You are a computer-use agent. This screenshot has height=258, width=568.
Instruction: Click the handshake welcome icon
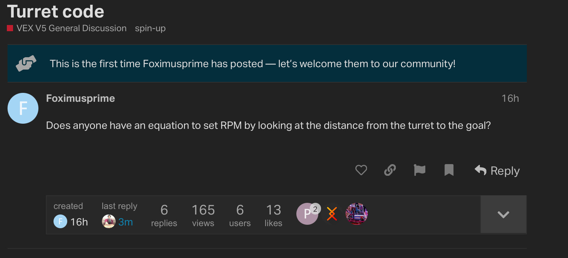[26, 63]
